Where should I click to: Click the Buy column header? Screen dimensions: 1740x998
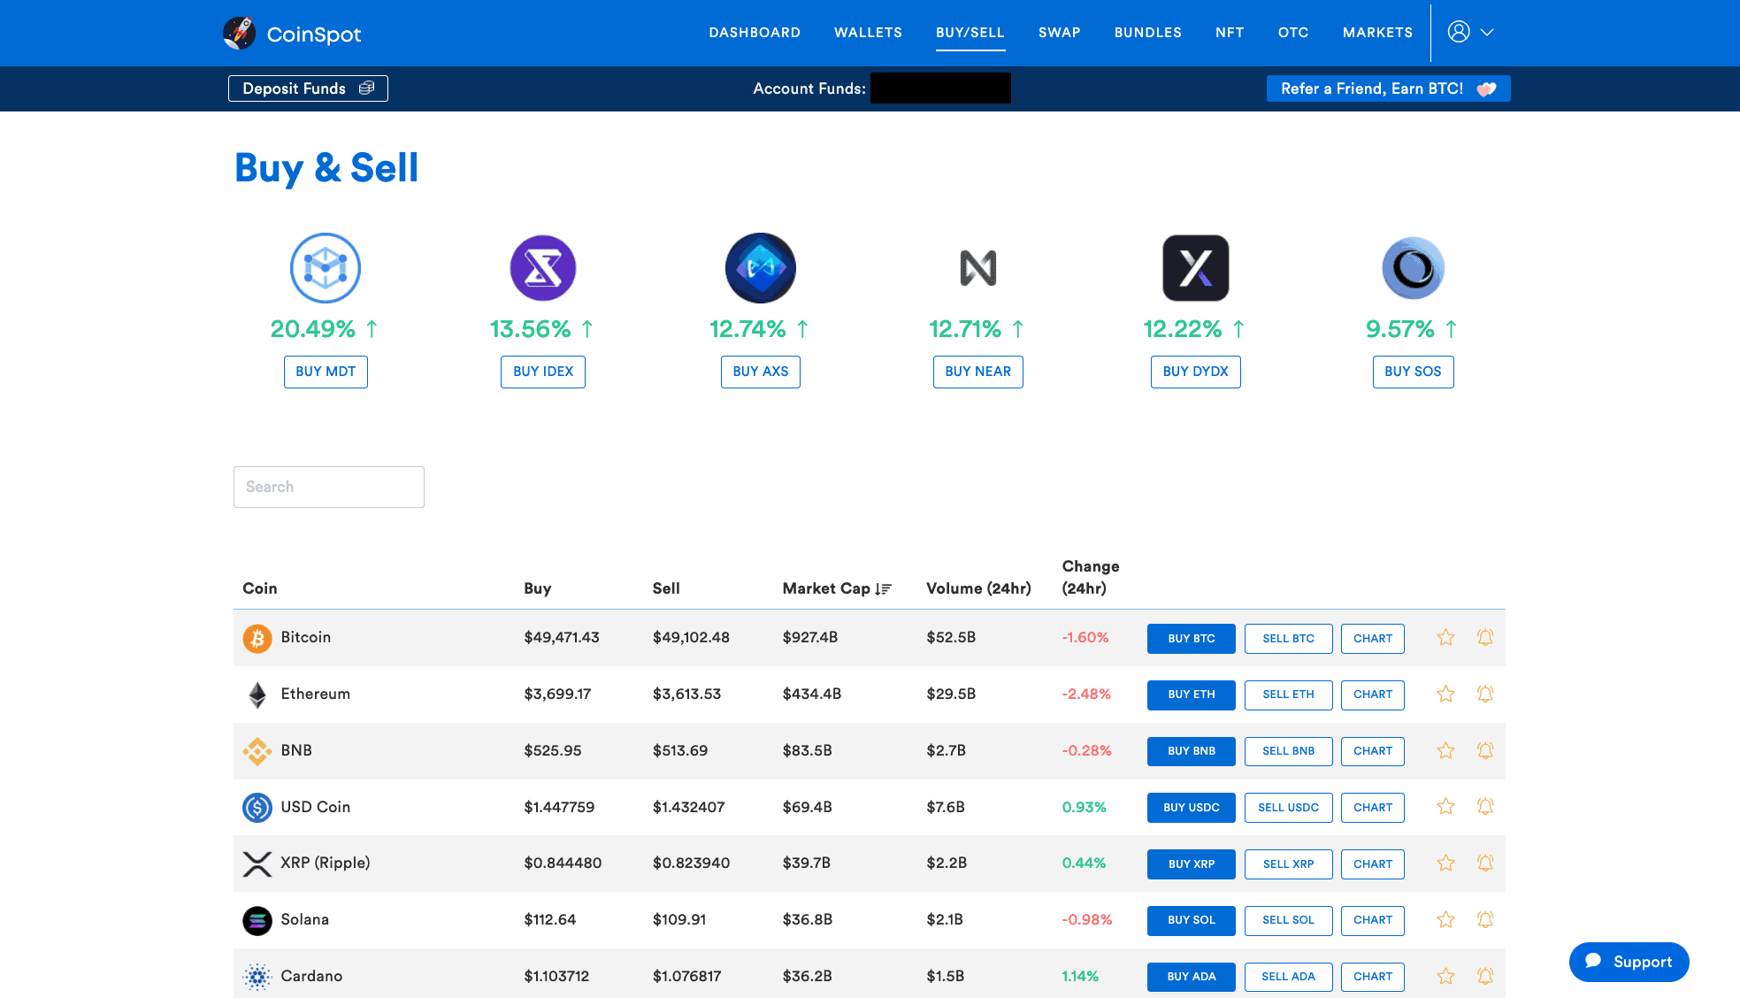click(537, 588)
